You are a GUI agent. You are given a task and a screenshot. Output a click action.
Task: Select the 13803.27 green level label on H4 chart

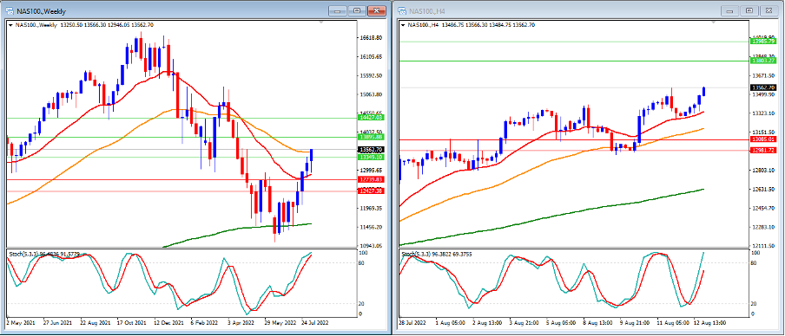click(763, 61)
